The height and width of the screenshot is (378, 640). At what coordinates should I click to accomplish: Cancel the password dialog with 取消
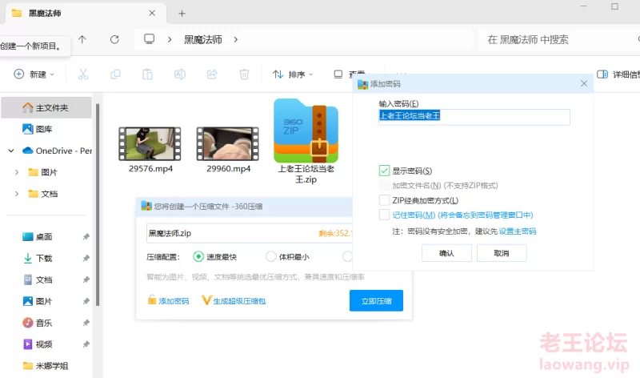pos(502,253)
